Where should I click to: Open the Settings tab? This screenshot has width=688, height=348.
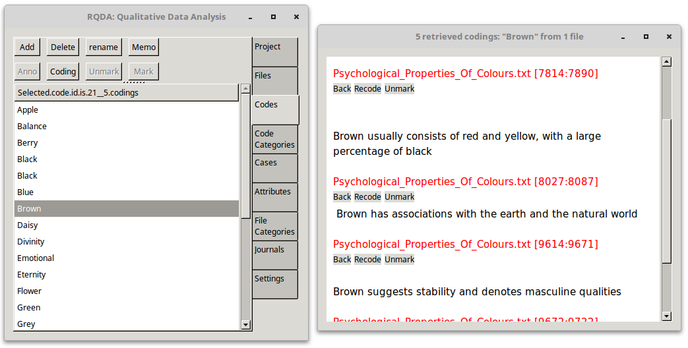pyautogui.click(x=274, y=285)
